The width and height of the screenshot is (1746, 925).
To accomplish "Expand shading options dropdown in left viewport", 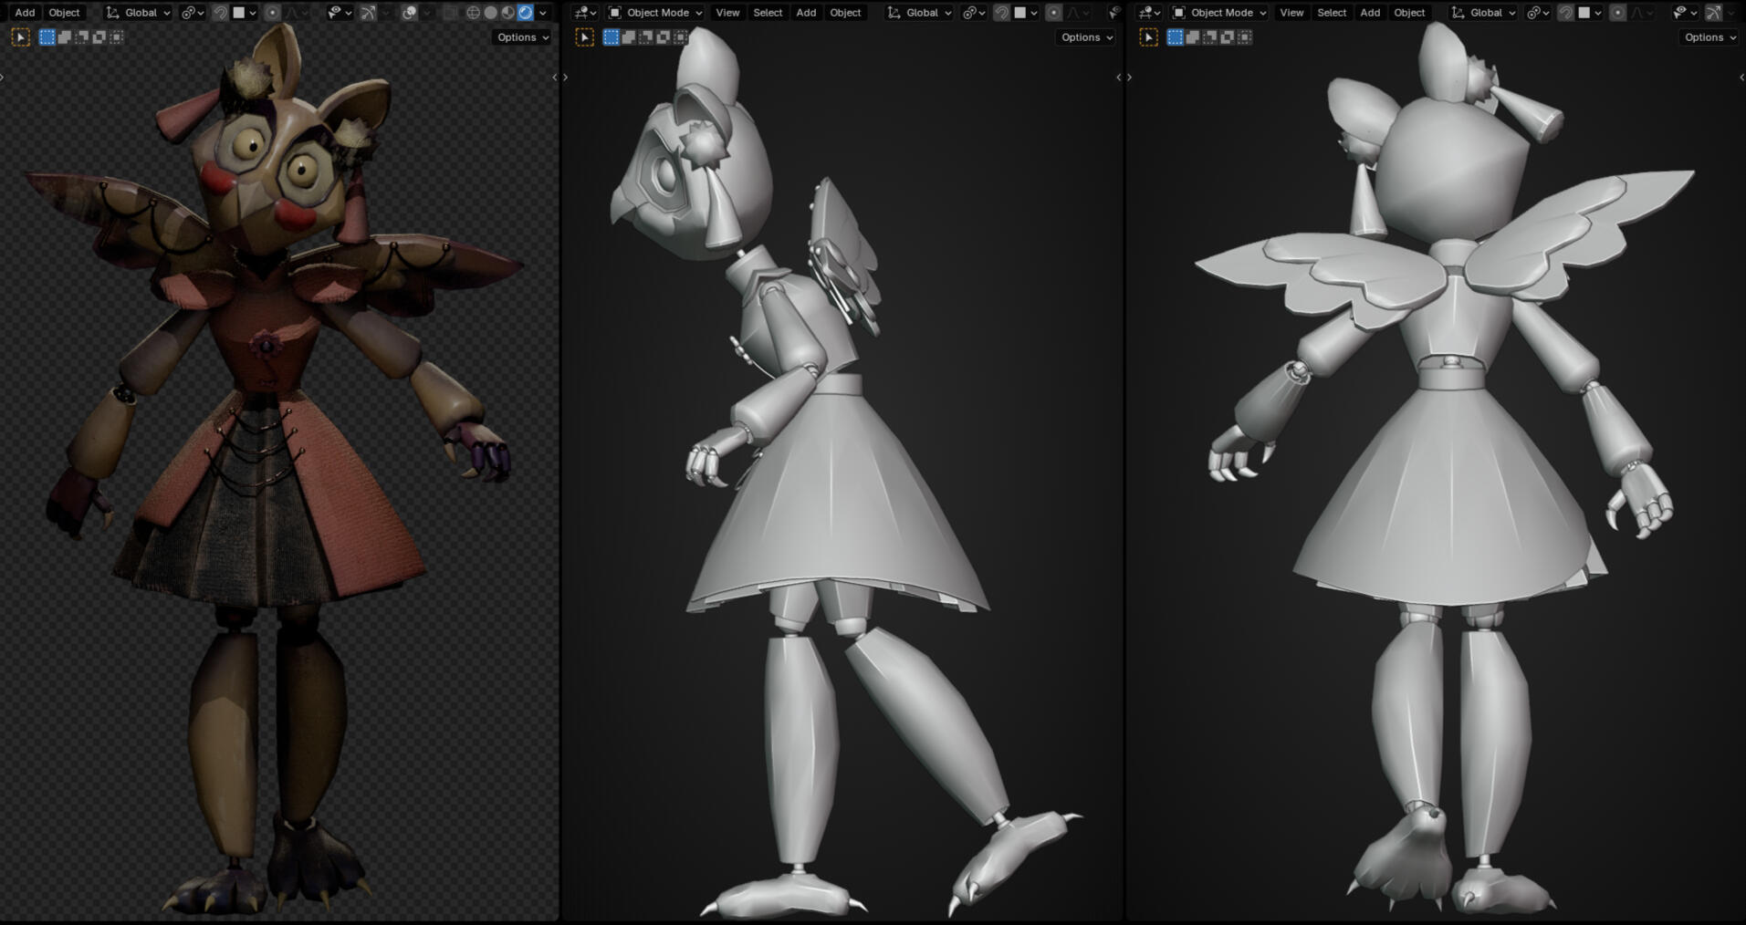I will (x=543, y=13).
